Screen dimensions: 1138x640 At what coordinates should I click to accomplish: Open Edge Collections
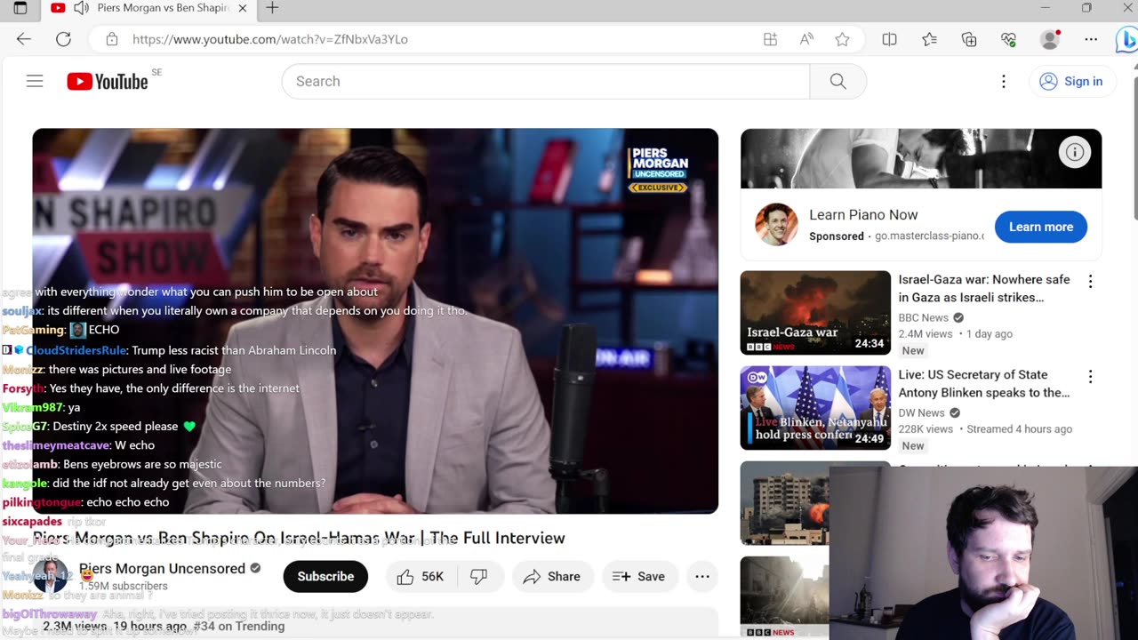pos(969,39)
